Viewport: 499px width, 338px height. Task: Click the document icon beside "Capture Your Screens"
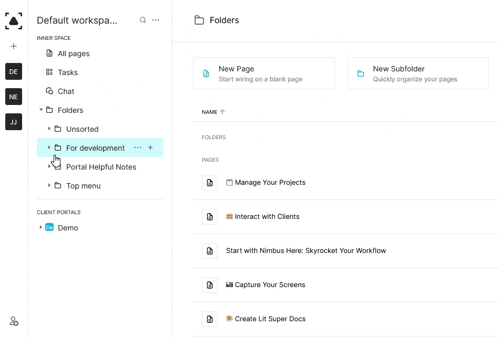[x=210, y=285]
